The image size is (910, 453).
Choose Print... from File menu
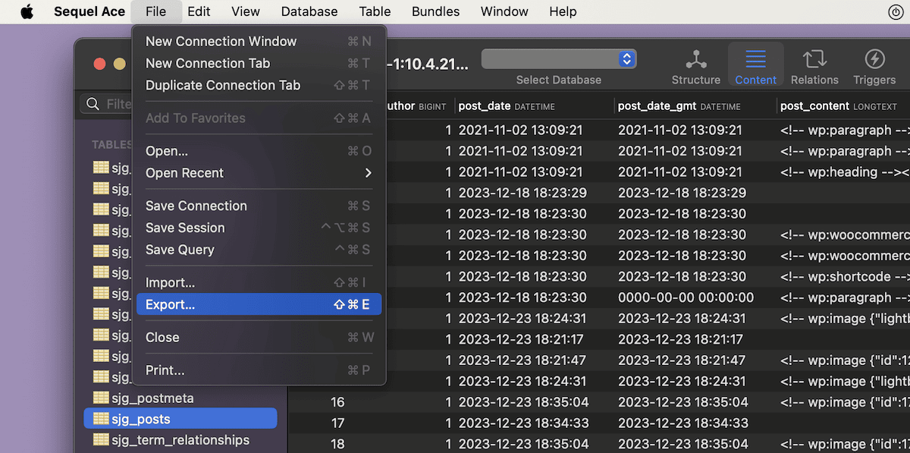(259, 370)
